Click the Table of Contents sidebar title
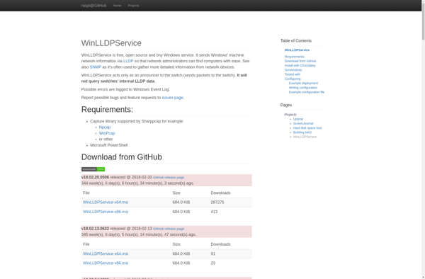Screen dimensions: 425x279 coord(295,40)
